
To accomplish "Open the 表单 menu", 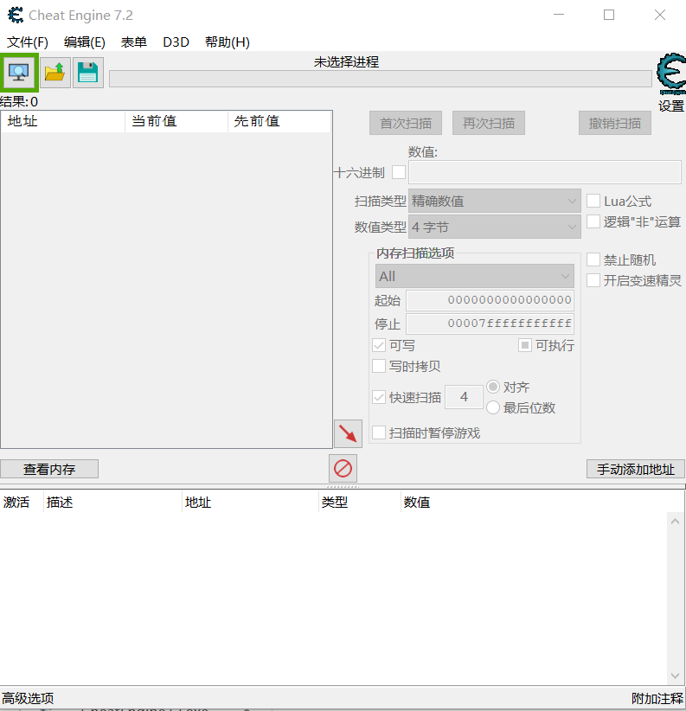I will [134, 42].
